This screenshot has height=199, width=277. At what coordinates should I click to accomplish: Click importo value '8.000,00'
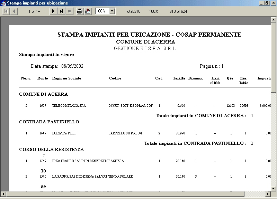[265, 106]
